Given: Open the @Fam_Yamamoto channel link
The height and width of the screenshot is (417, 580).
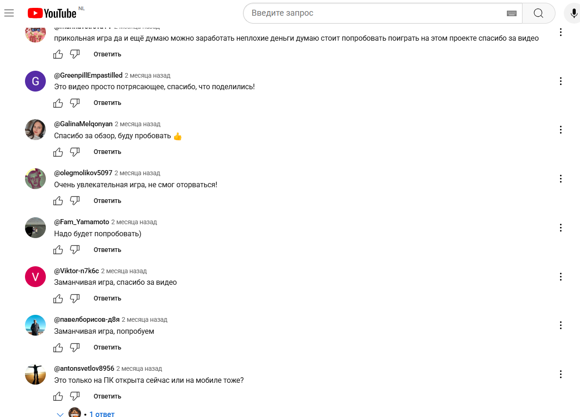Looking at the screenshot, I should pos(81,222).
